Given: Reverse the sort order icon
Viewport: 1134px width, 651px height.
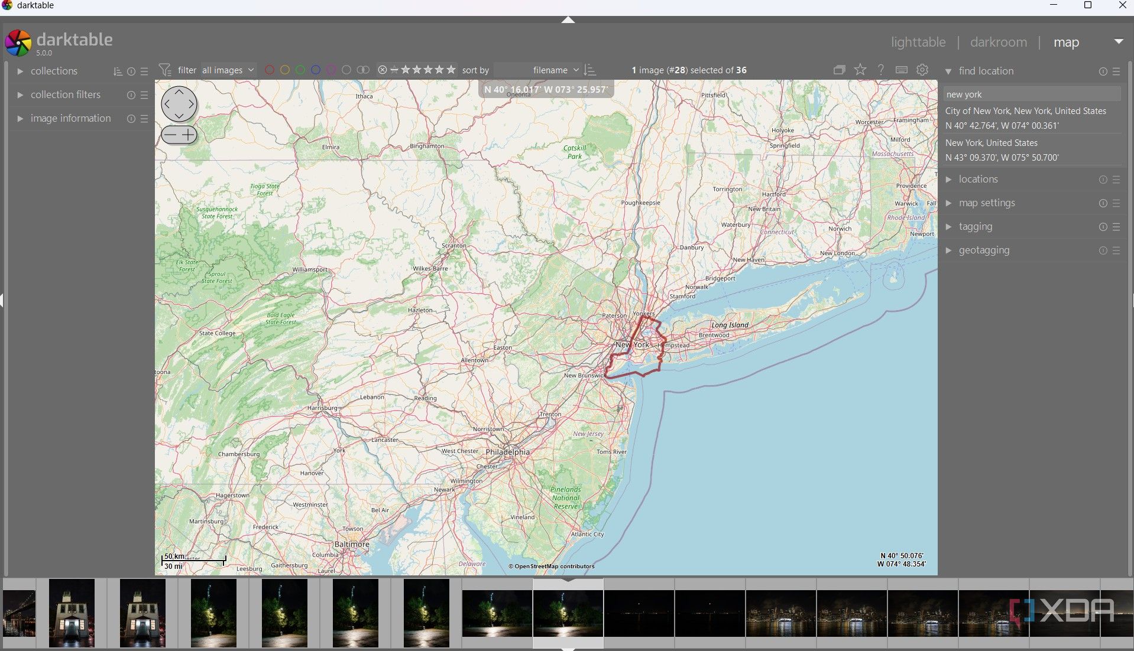Looking at the screenshot, I should point(589,70).
